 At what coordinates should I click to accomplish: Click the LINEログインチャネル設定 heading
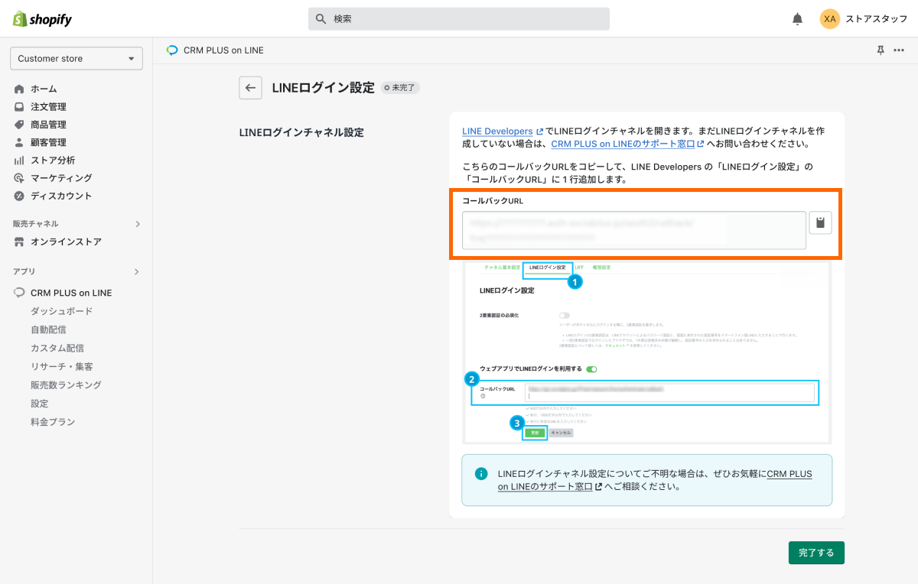[301, 132]
